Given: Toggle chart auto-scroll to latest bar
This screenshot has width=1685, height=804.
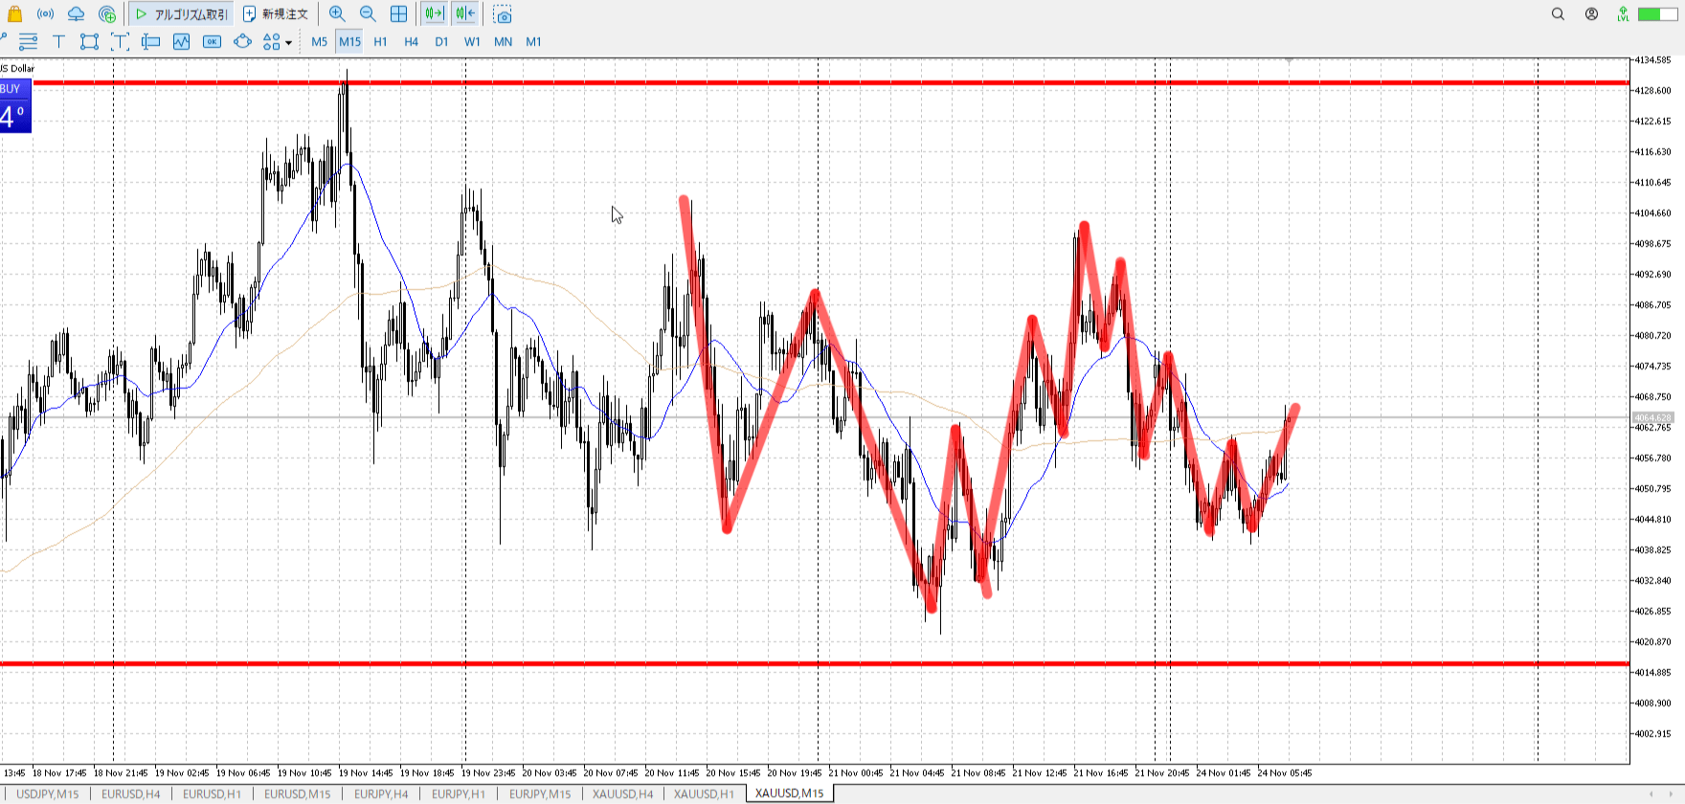Looking at the screenshot, I should click(434, 14).
